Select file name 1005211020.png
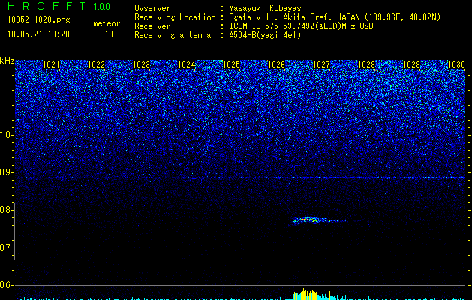The image size is (472, 300). 39,19
